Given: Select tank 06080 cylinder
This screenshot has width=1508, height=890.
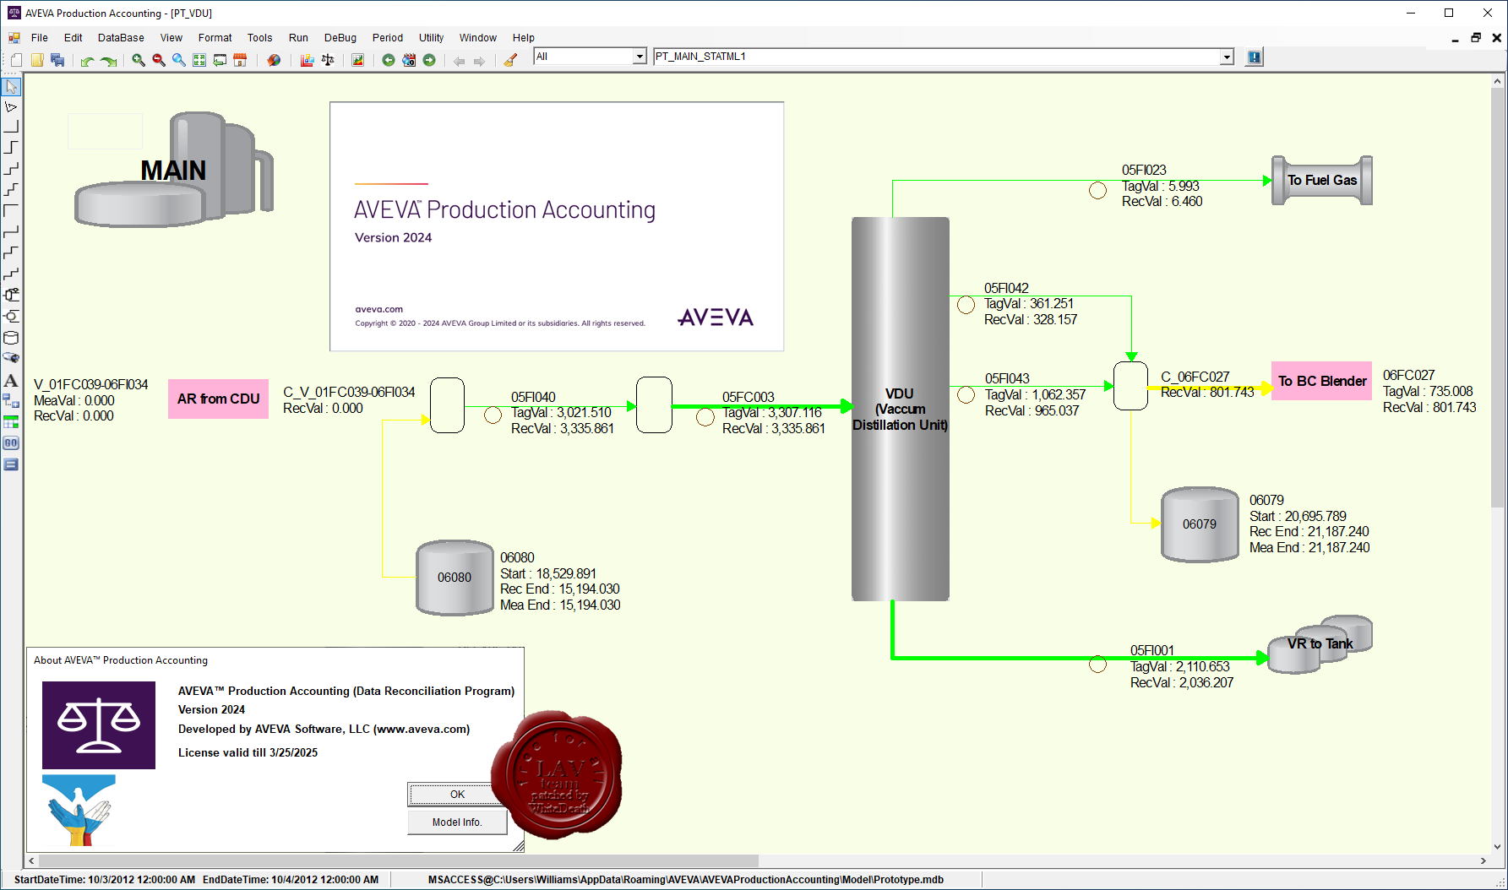Looking at the screenshot, I should click(x=455, y=578).
